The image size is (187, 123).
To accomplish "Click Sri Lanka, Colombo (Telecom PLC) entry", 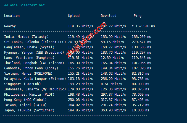I will point(35,42).
